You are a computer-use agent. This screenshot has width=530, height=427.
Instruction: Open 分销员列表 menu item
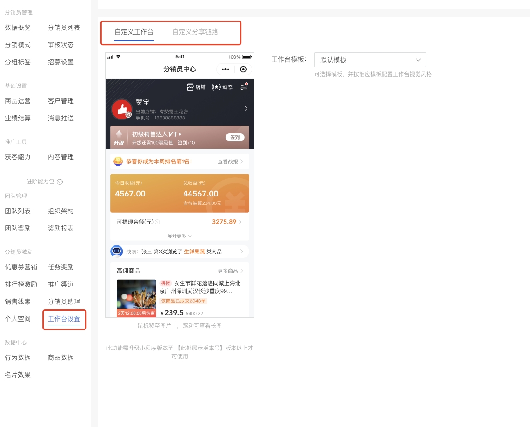click(64, 28)
